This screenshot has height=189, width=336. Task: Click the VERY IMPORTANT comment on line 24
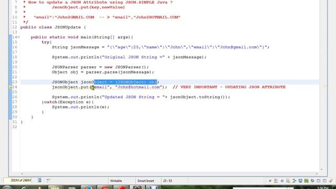pos(229,87)
